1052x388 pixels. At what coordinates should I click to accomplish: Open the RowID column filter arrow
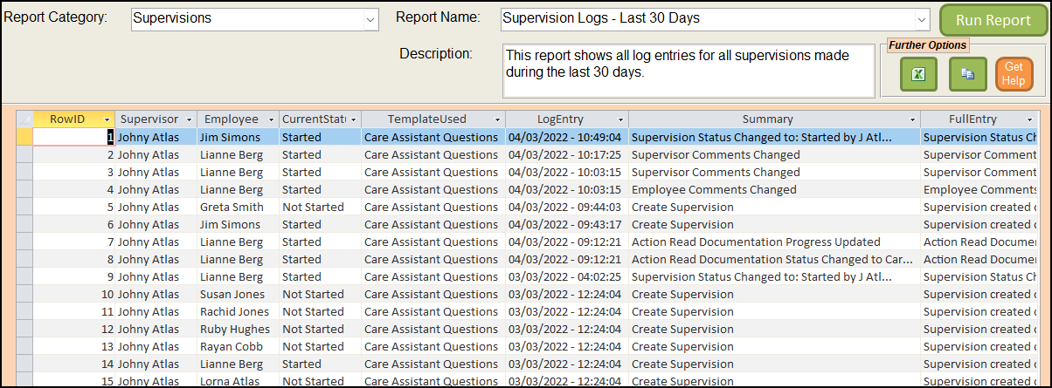coord(107,119)
